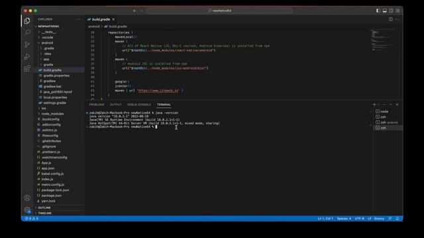
Task: Open notifications bell in status bar
Action: click(397, 218)
